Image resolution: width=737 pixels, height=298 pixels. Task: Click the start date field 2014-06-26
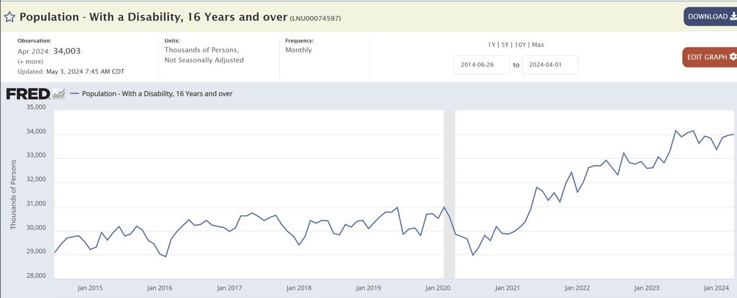(x=482, y=65)
